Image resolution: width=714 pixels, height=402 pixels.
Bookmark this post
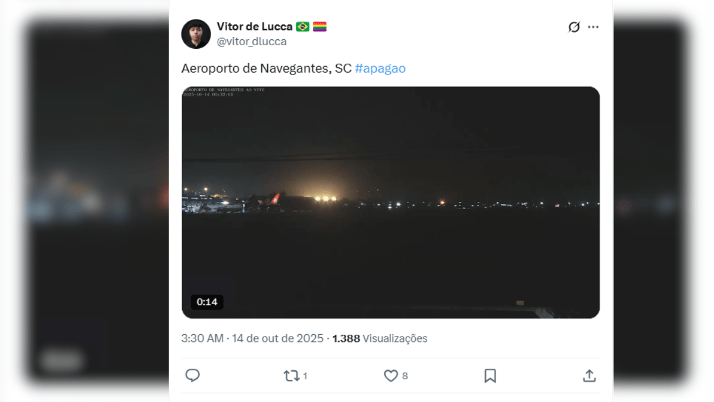coord(490,376)
